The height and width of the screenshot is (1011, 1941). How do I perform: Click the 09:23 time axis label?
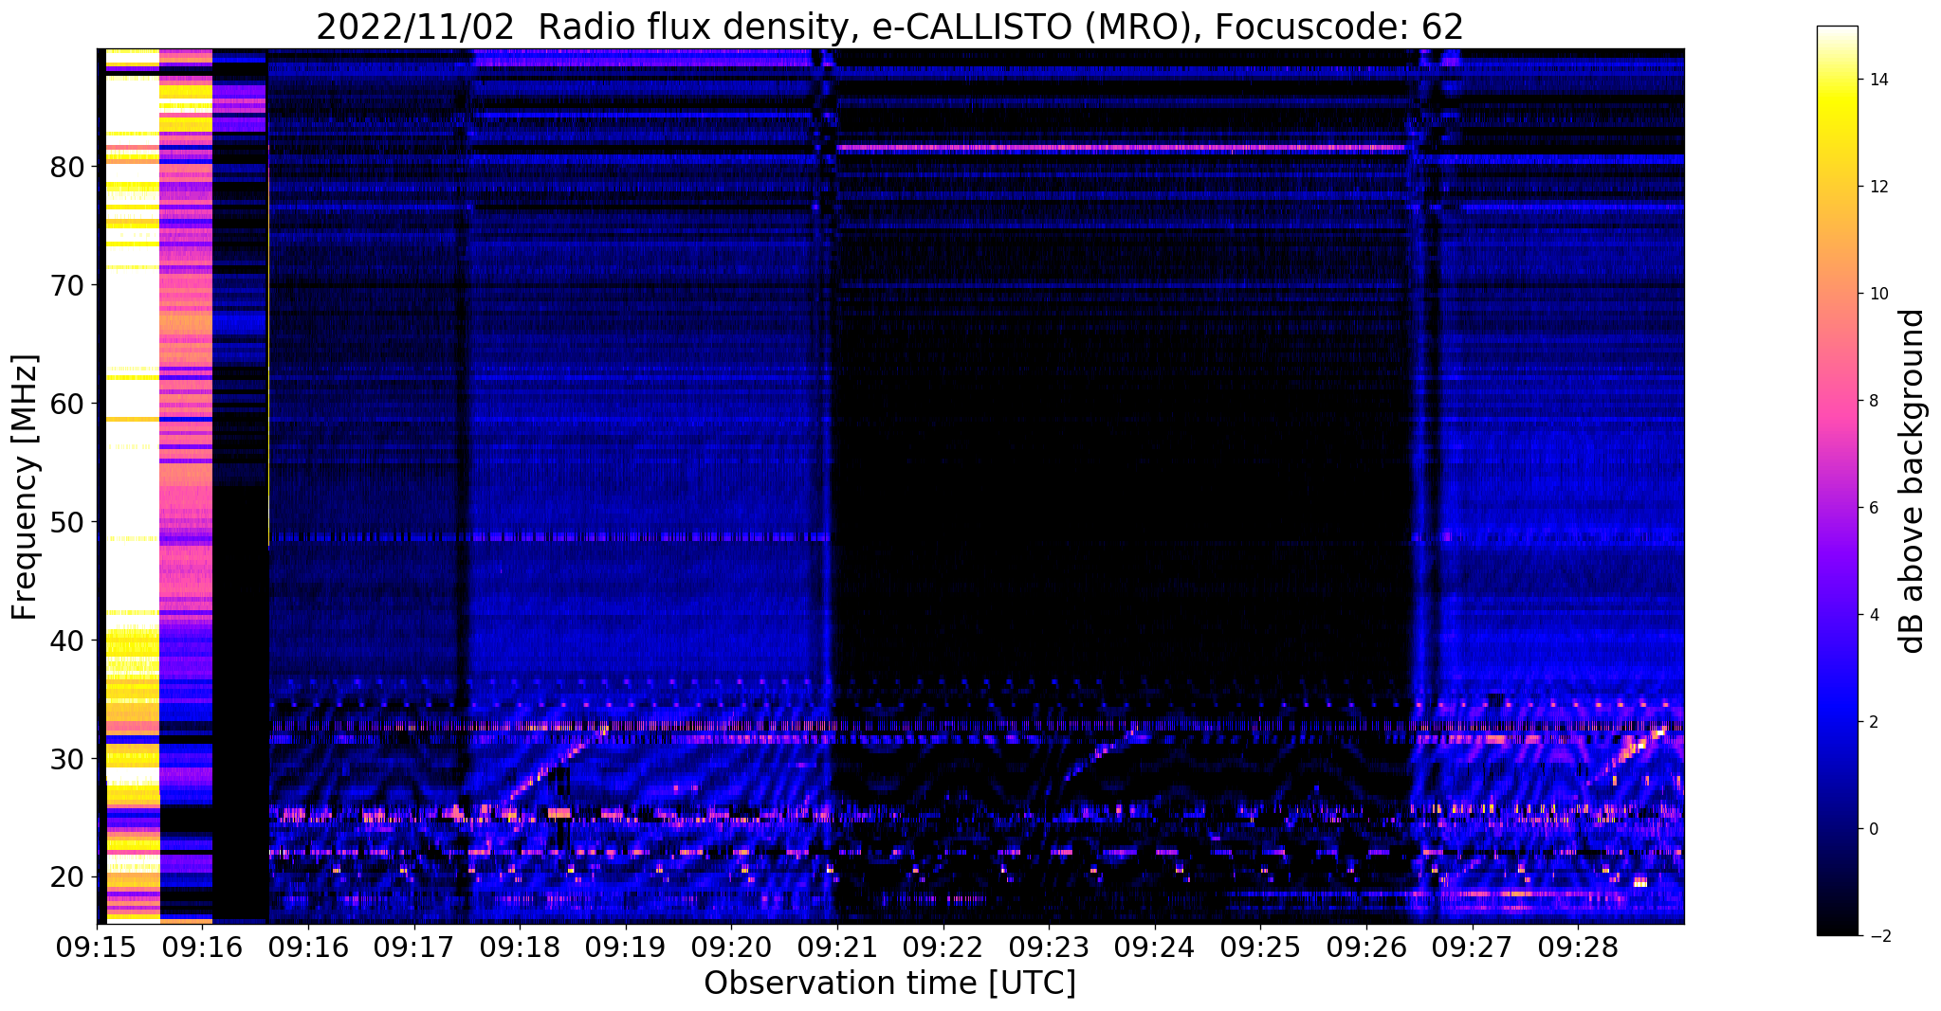click(x=1049, y=948)
